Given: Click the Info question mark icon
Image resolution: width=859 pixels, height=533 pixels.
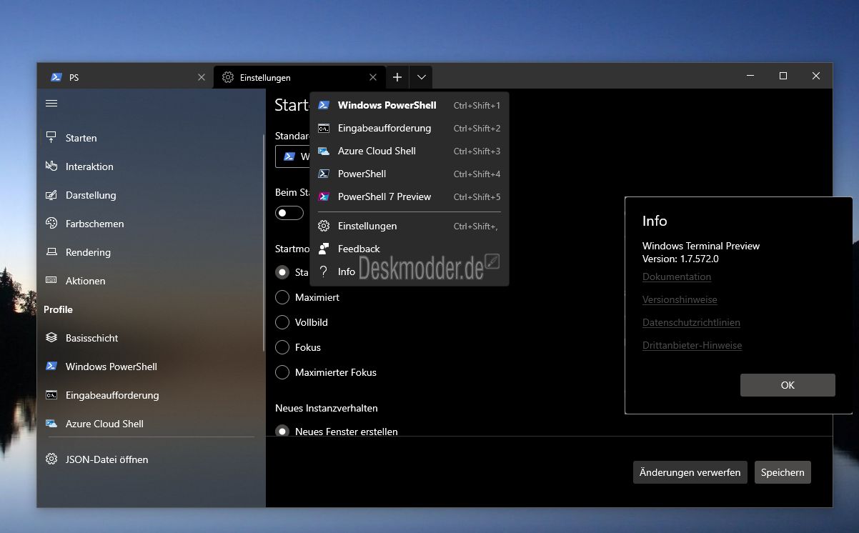Looking at the screenshot, I should [x=324, y=272].
